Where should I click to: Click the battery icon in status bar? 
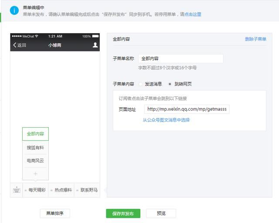tap(95, 36)
